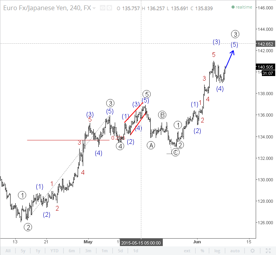Viewport: 276px width, 255px height.
Task: Select the All time range
Action: 8,251
